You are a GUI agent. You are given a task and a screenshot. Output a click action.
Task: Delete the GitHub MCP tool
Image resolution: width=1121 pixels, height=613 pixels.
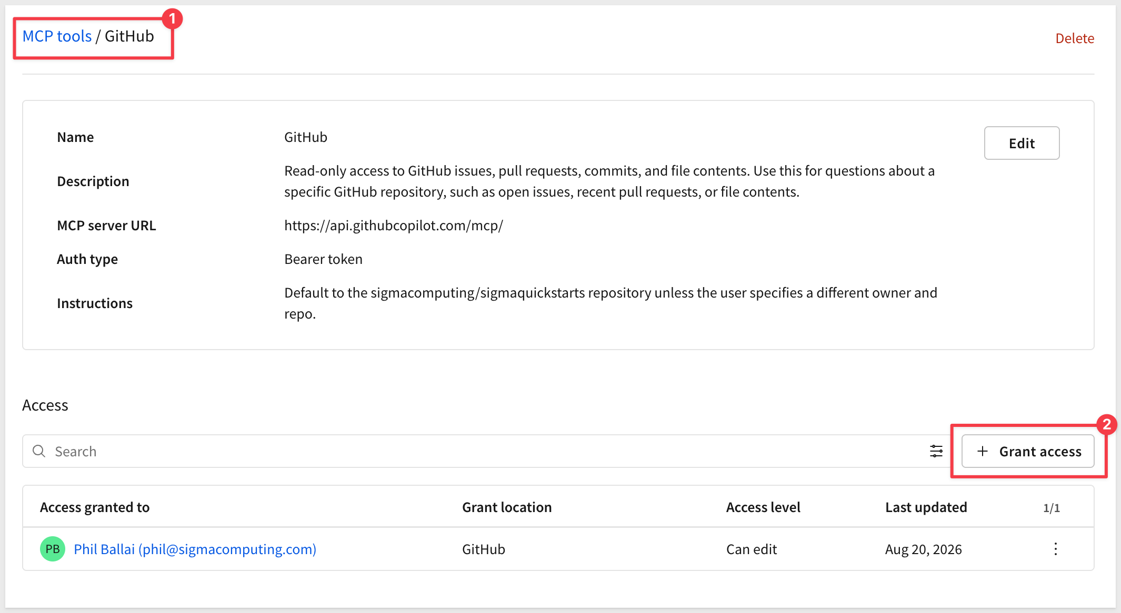(1075, 38)
